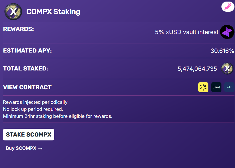
Task: Open contract in the Lora explorer
Action: 216,87
